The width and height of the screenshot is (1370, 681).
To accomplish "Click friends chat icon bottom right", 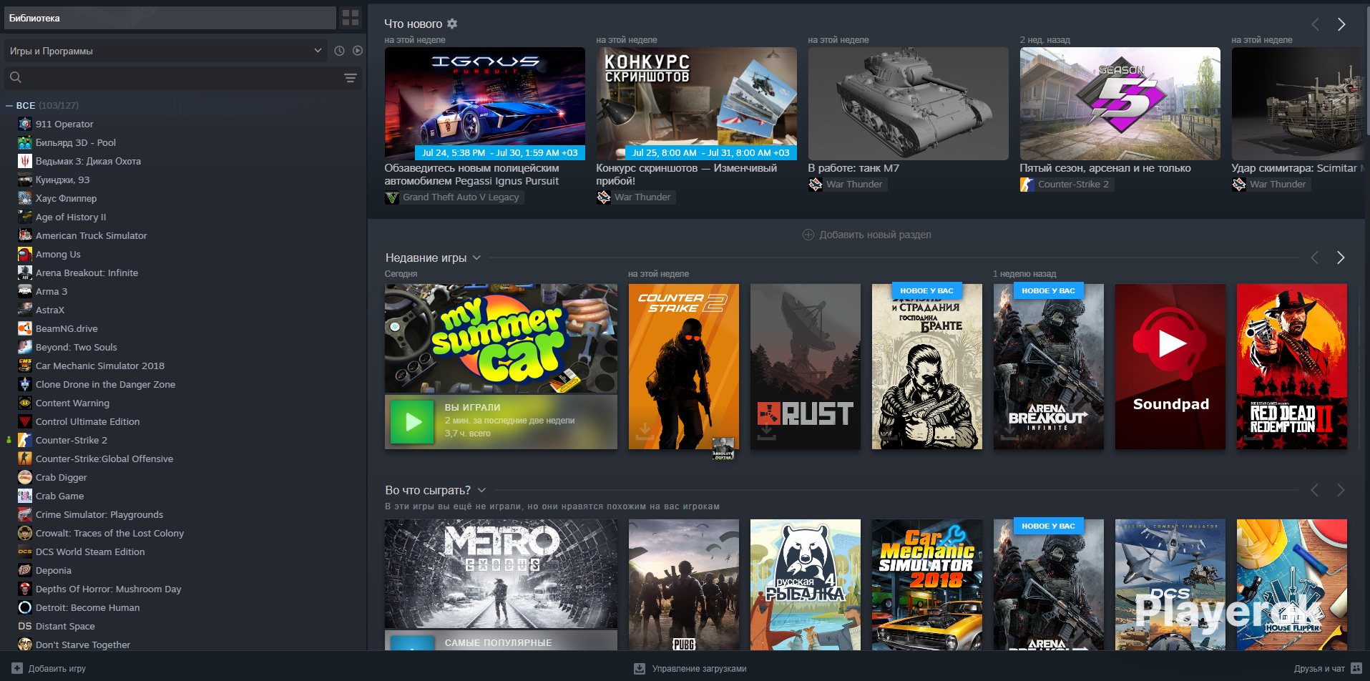I will pos(1356,669).
